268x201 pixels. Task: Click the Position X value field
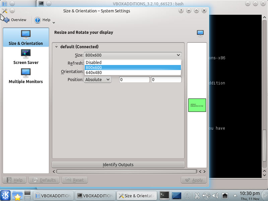click(134, 79)
